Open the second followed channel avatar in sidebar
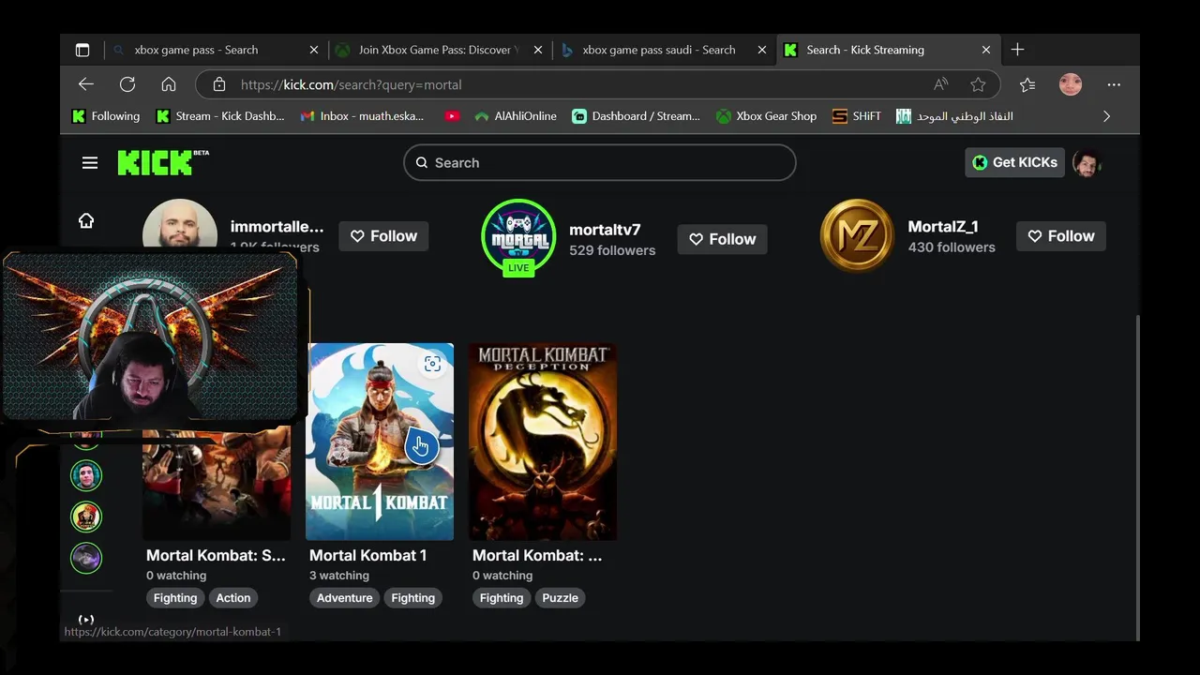The image size is (1200, 675). click(x=86, y=517)
